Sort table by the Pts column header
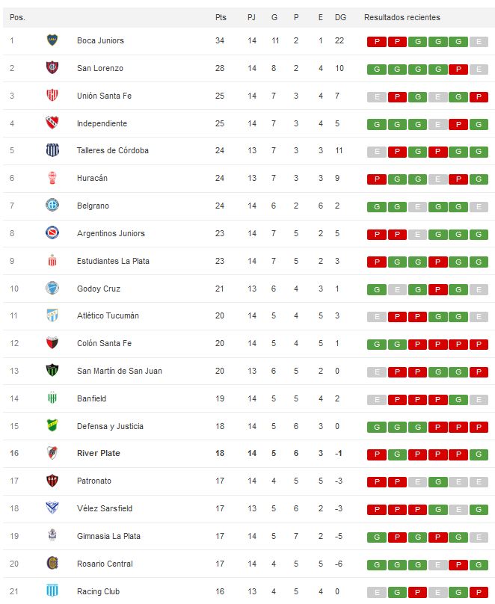 [x=221, y=17]
